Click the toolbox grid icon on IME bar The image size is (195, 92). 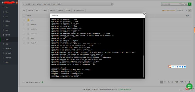tap(185, 67)
